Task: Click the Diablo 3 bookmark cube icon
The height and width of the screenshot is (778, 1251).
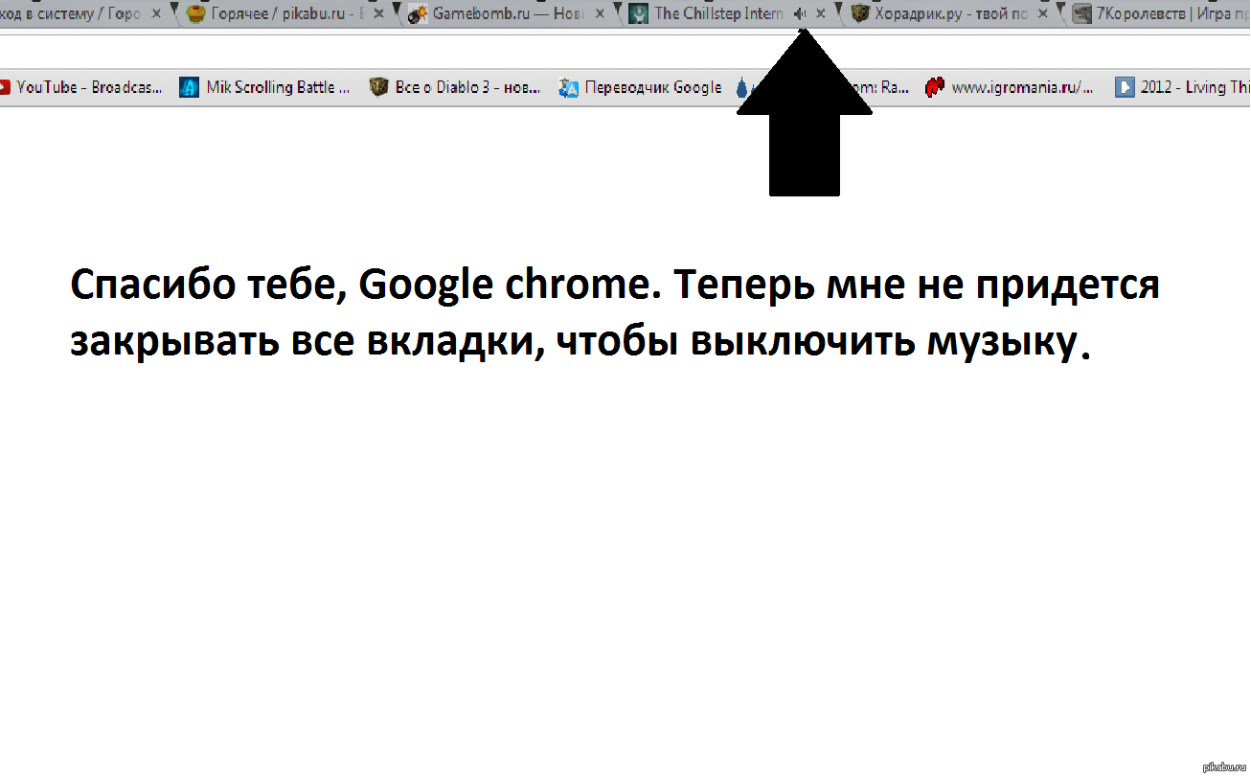Action: (377, 87)
